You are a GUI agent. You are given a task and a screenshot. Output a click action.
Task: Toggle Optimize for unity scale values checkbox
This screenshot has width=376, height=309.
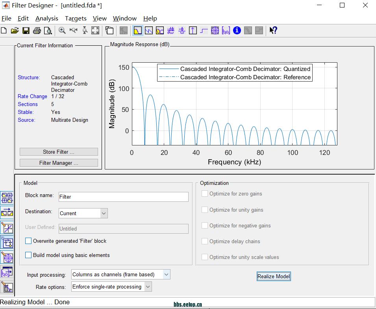205,257
